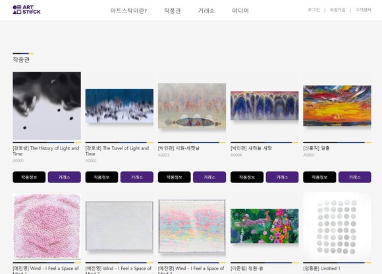
Task: Open the 고객센터 link
Action: point(364,10)
